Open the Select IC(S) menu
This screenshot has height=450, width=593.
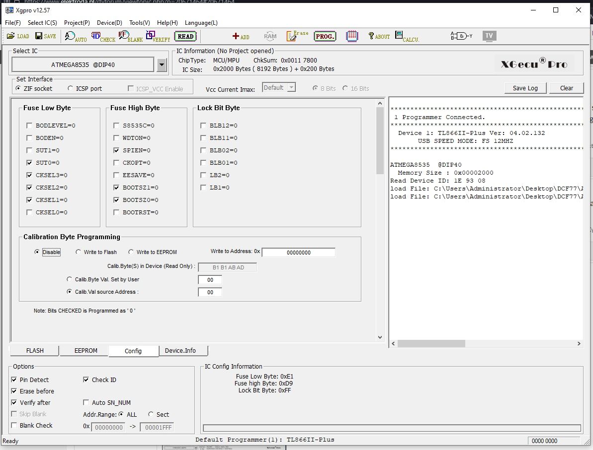coord(42,23)
